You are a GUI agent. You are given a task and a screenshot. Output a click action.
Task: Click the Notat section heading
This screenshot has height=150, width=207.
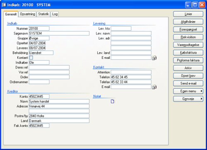(x=97, y=96)
